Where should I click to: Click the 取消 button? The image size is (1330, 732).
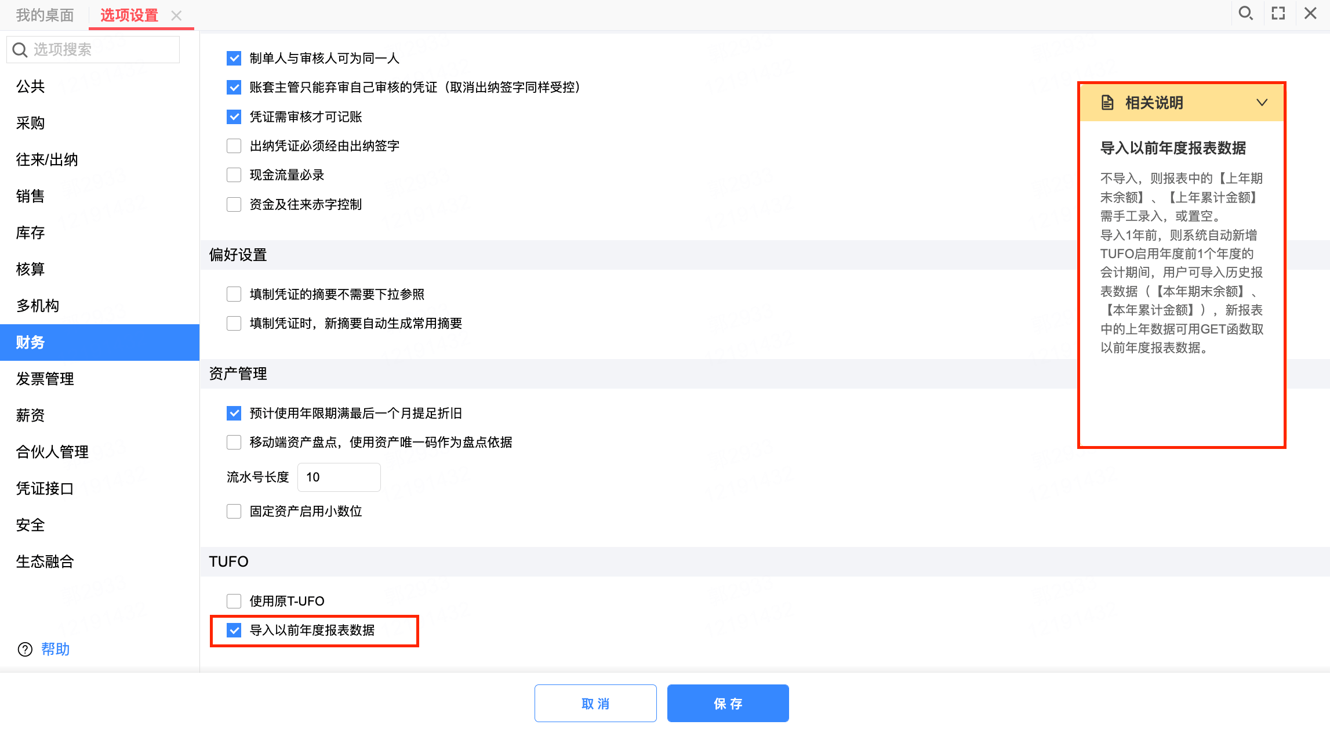595,703
